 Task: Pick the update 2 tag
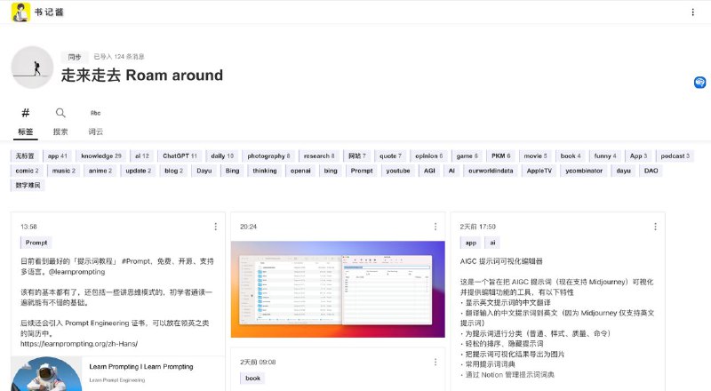(139, 171)
